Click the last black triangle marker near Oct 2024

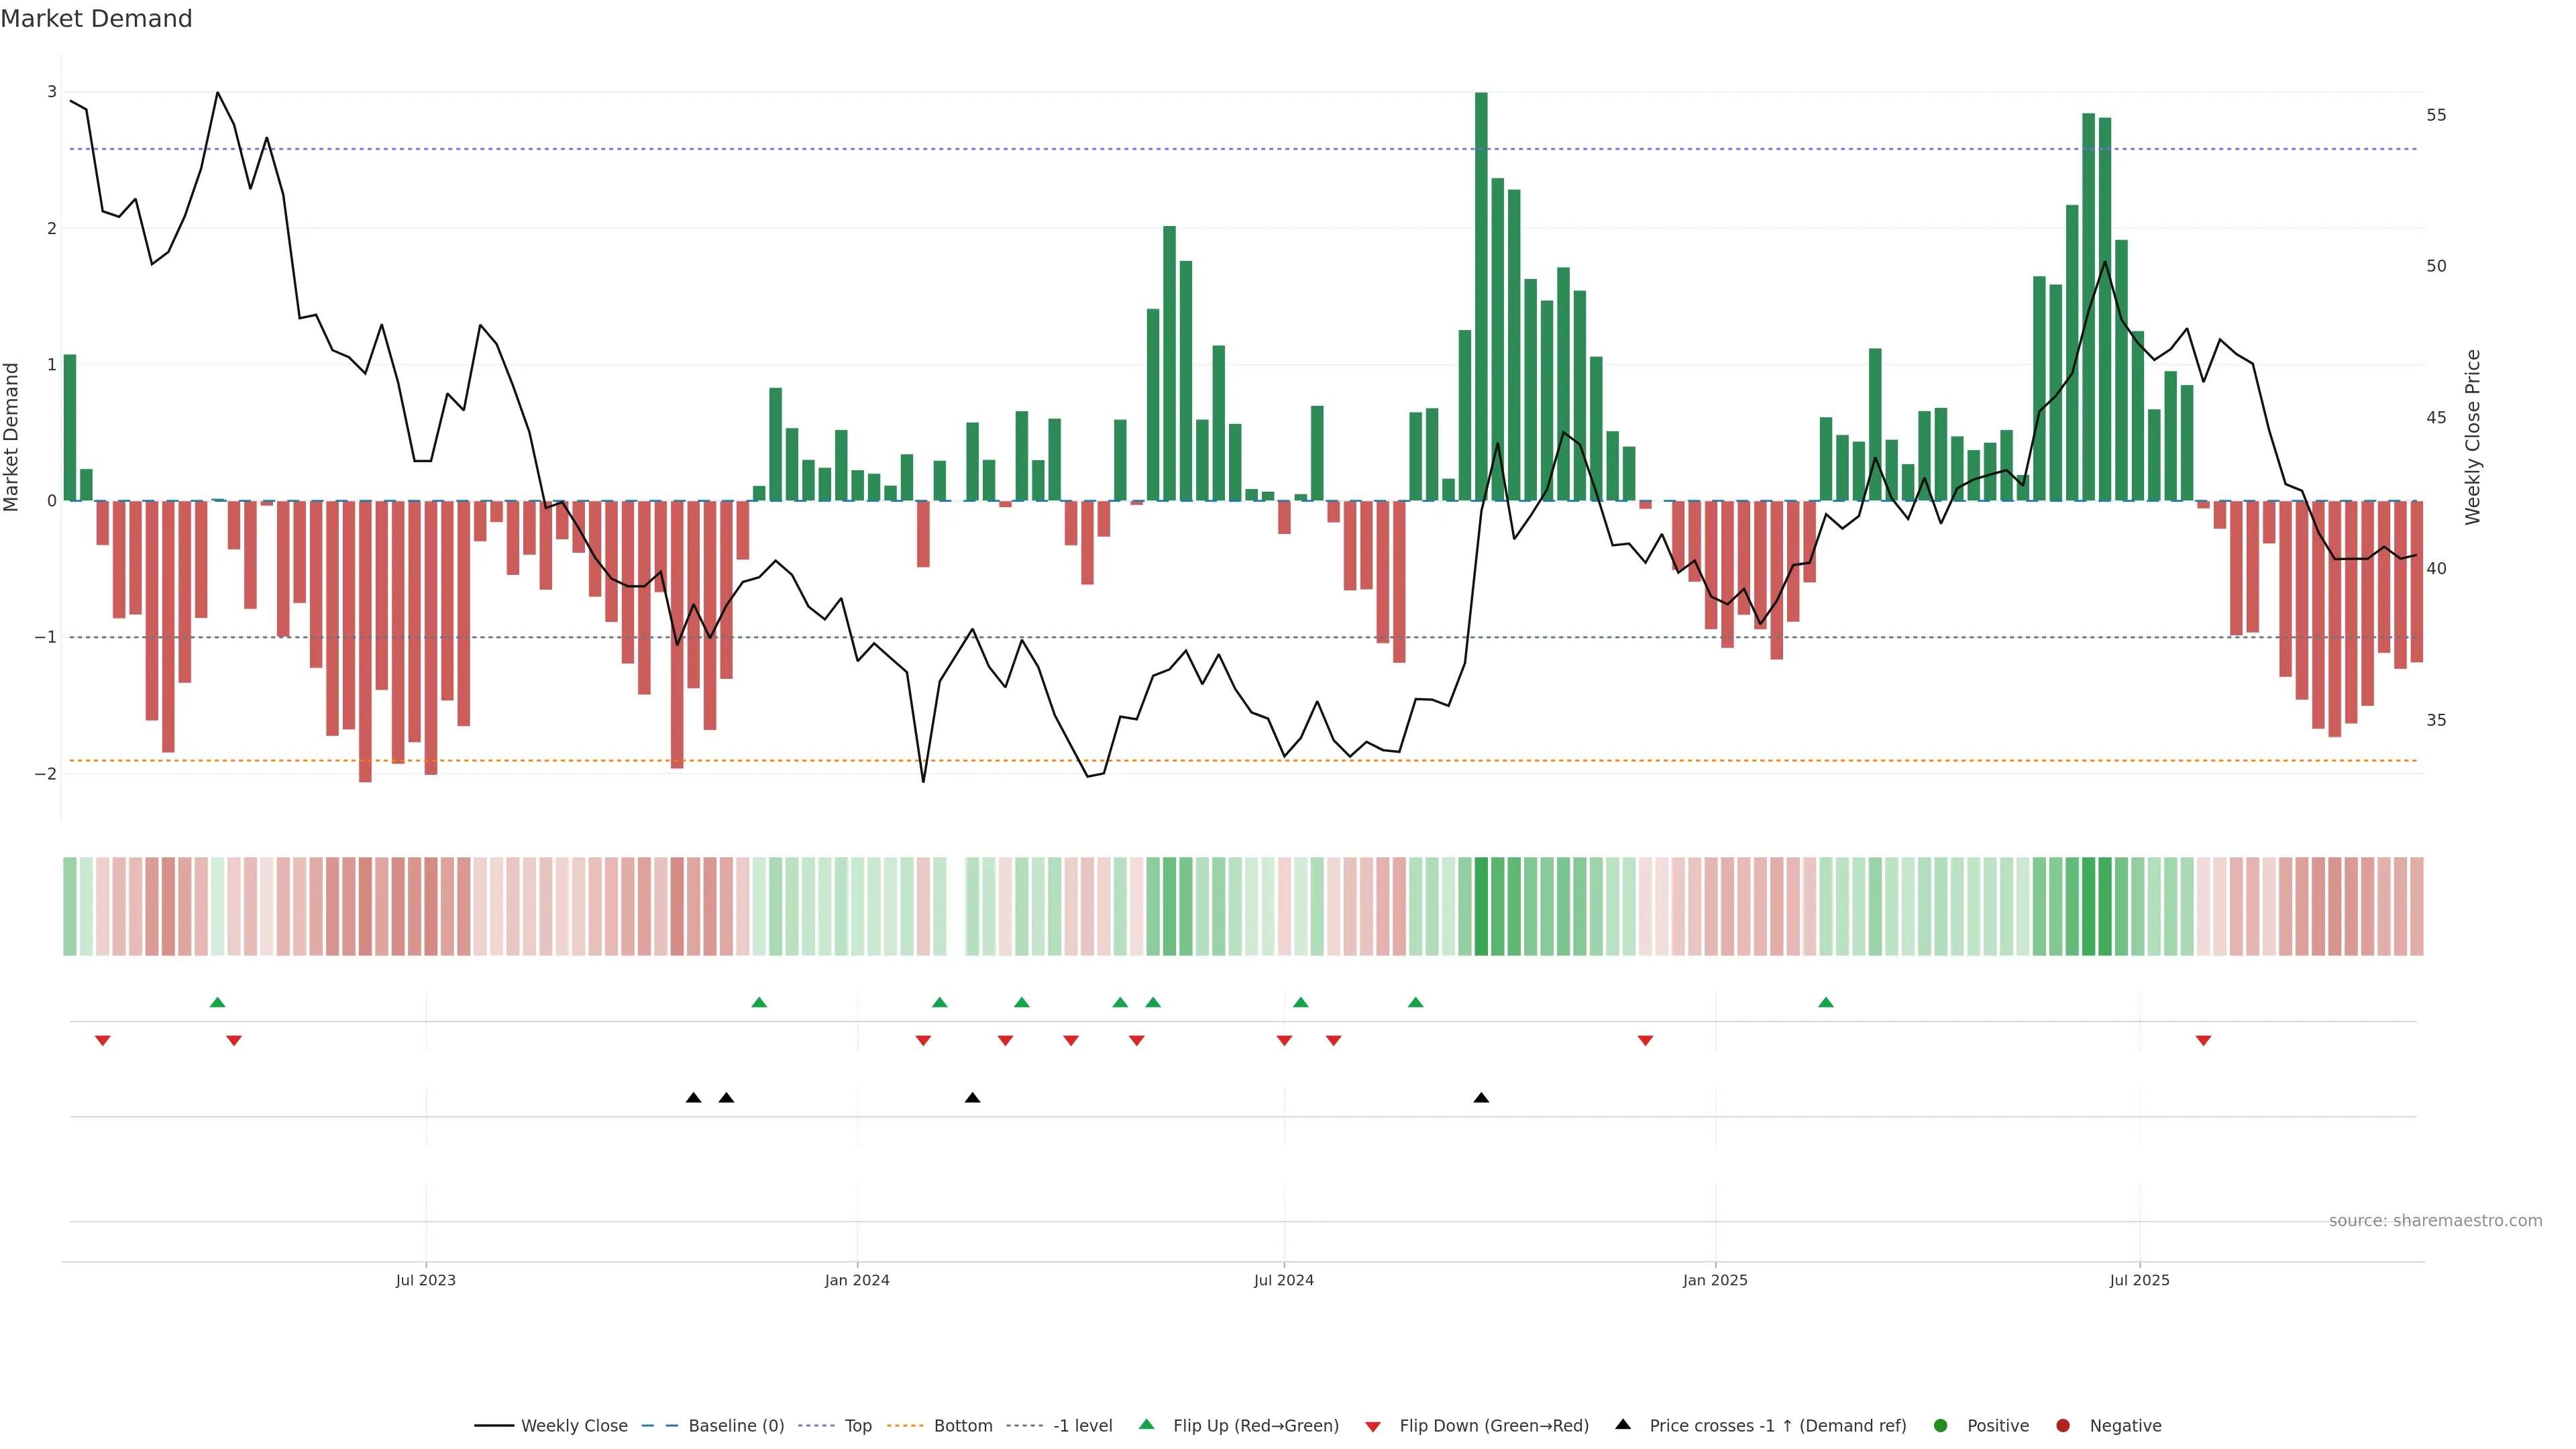pos(1481,1098)
